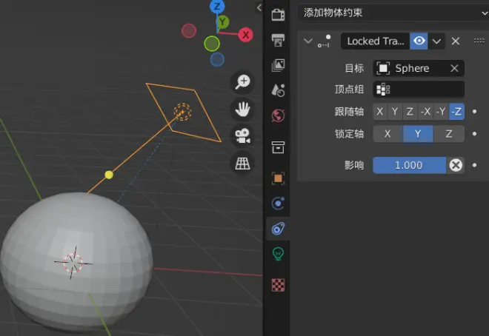This screenshot has width=489, height=336.
Task: Open the Render properties tab
Action: (x=278, y=14)
